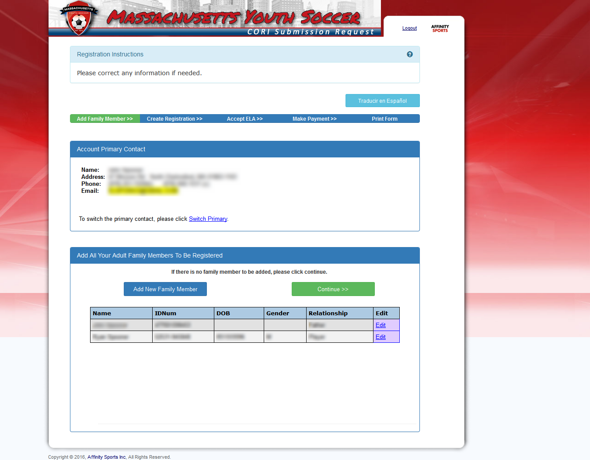Screen dimensions: 590x460
Task: Click the Relationship column header
Action: [340, 313]
